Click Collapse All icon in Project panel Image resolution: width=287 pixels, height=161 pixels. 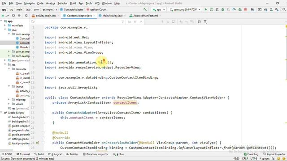point(19,16)
